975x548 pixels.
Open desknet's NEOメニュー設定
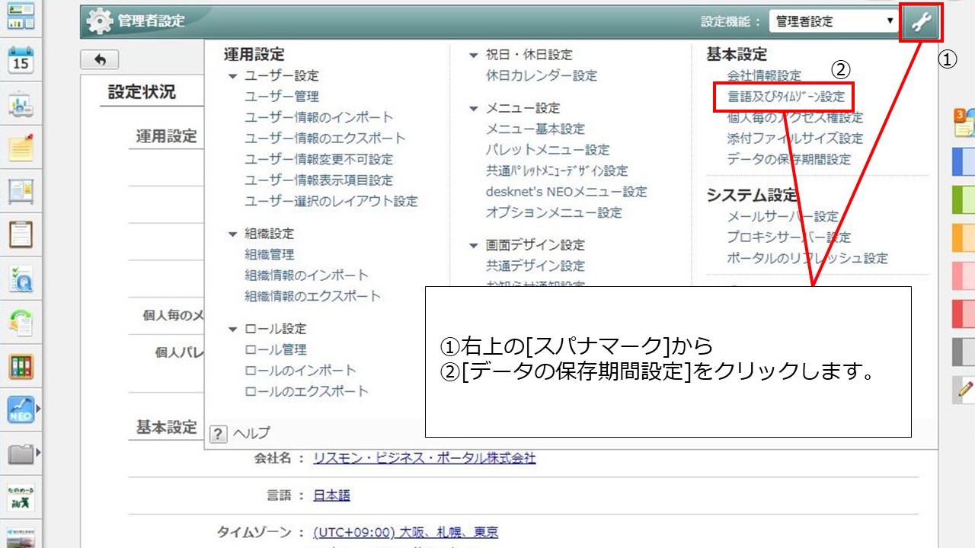(567, 192)
